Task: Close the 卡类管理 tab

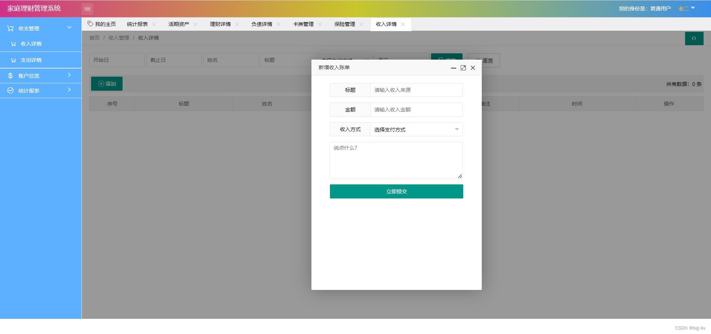Action: [320, 24]
